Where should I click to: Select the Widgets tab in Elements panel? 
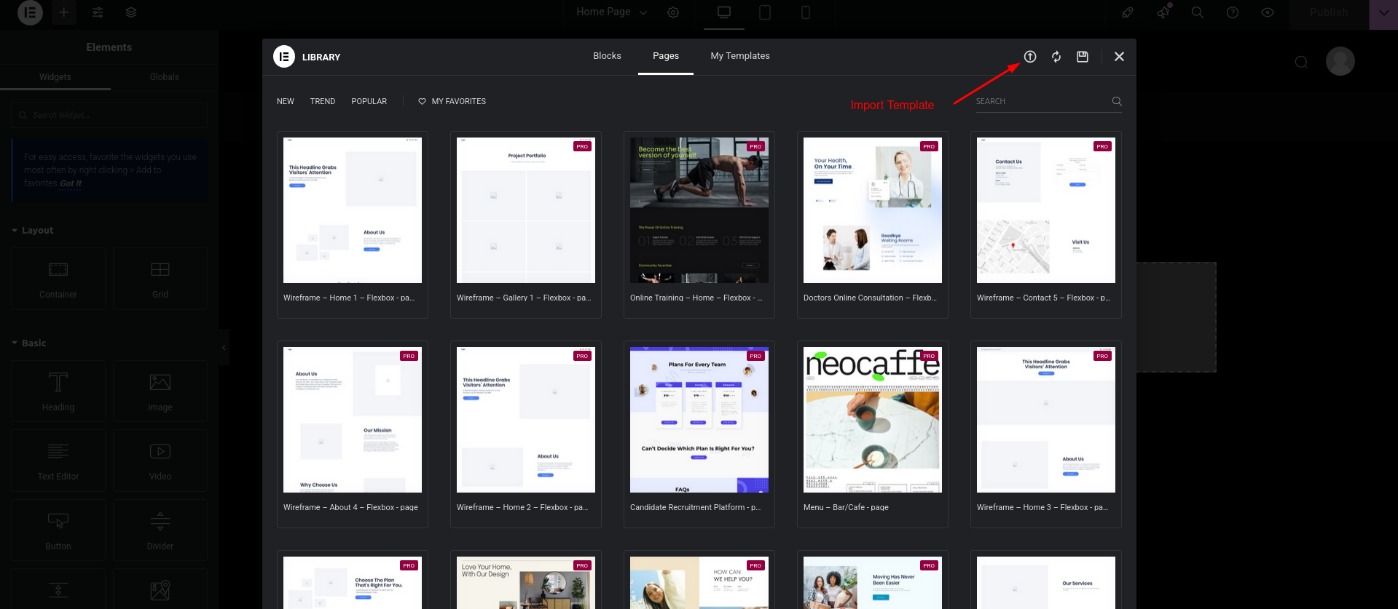[x=55, y=77]
